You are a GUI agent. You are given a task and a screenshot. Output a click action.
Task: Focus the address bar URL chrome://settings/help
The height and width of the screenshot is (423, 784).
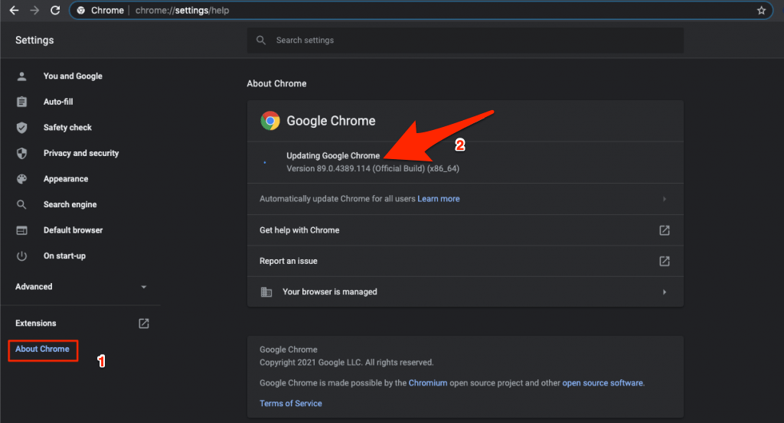pos(182,11)
